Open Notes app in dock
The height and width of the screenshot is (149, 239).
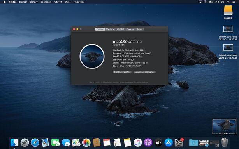tap(127, 142)
